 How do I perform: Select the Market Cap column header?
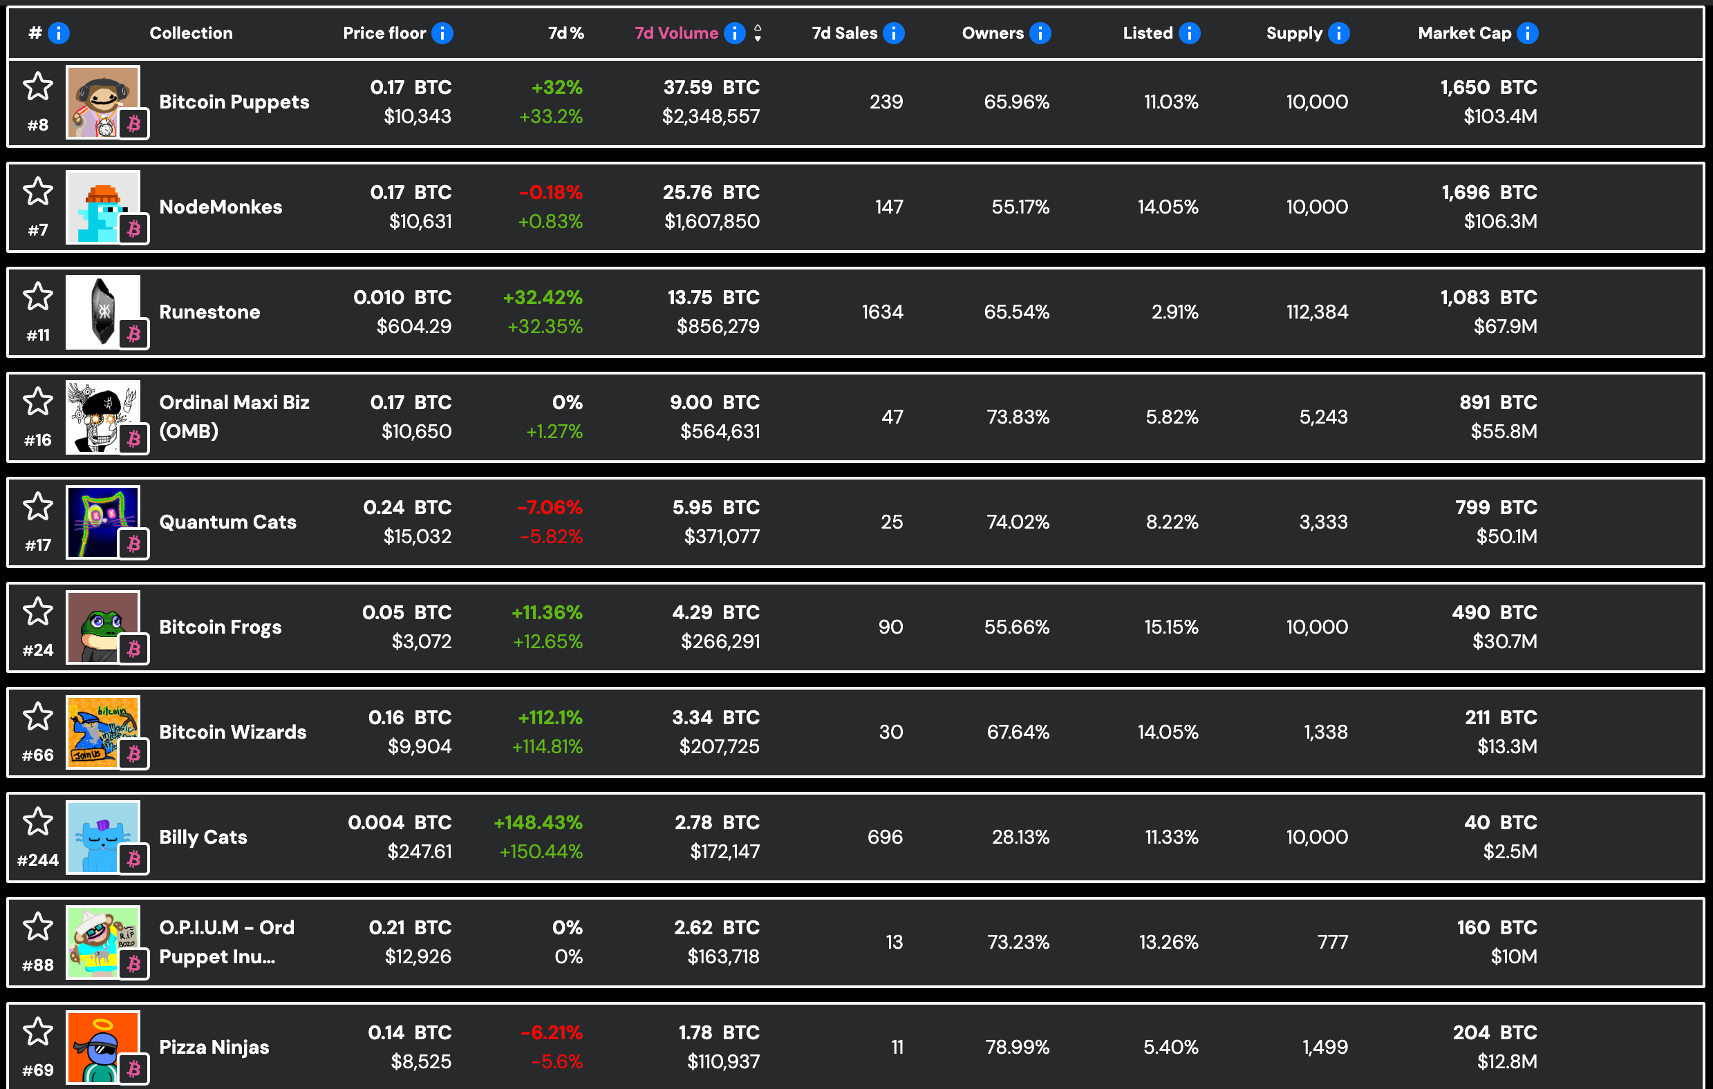(1464, 32)
